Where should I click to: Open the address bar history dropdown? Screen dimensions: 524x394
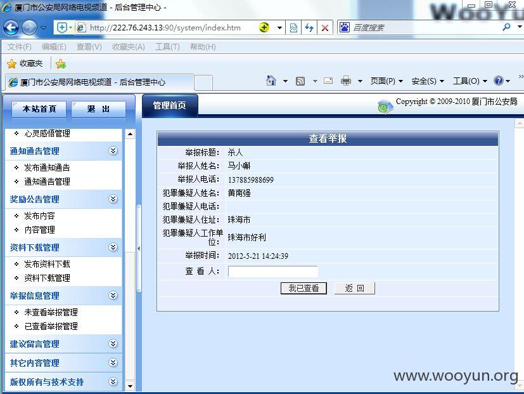tap(279, 28)
